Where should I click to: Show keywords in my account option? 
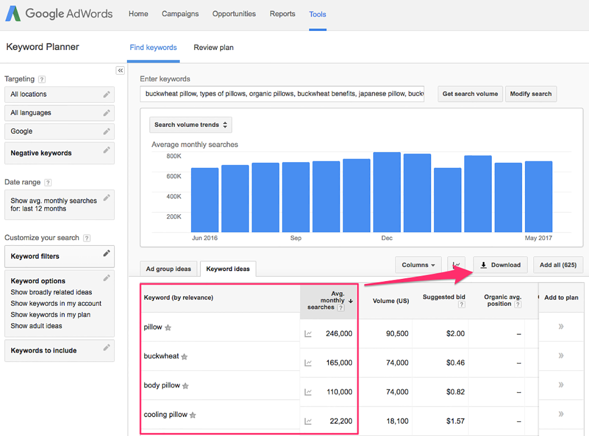coord(56,304)
